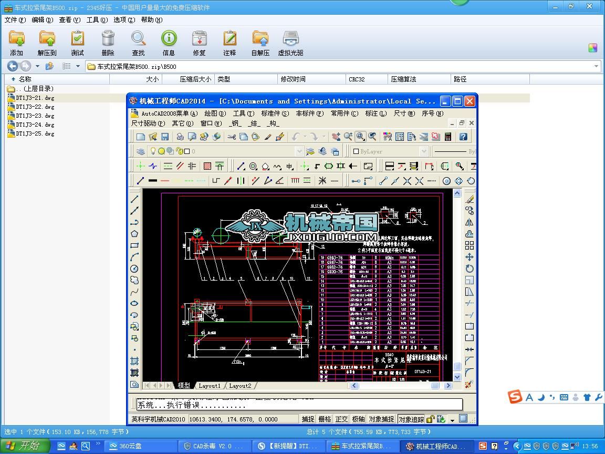
Task: Expand the archive path address dropdown
Action: 597,67
